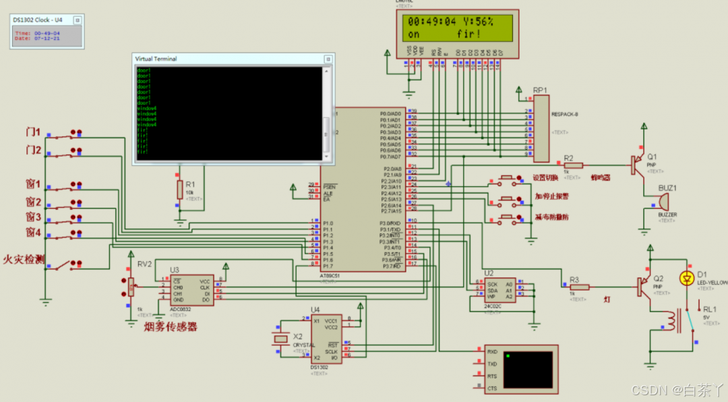The image size is (728, 402).
Task: Click the Virtual Terminal scrollbar thumb
Action: [x=326, y=134]
